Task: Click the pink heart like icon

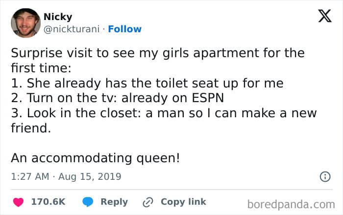Action: coord(19,202)
